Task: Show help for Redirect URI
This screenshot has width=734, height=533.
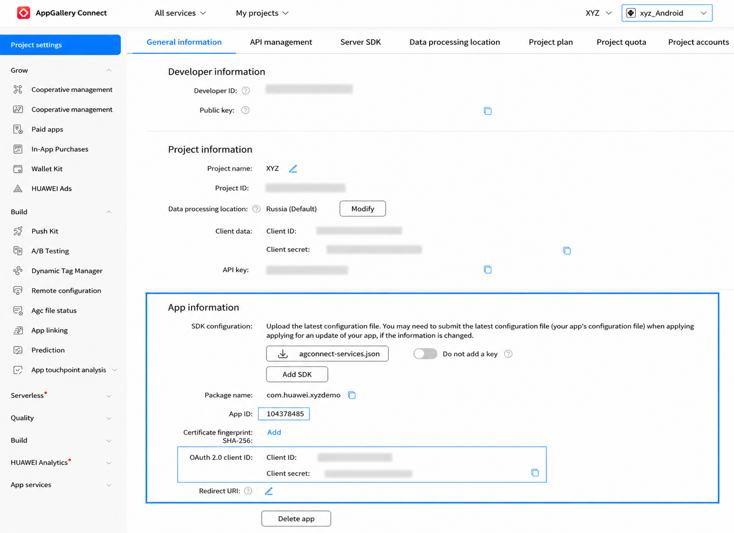Action: pos(248,491)
